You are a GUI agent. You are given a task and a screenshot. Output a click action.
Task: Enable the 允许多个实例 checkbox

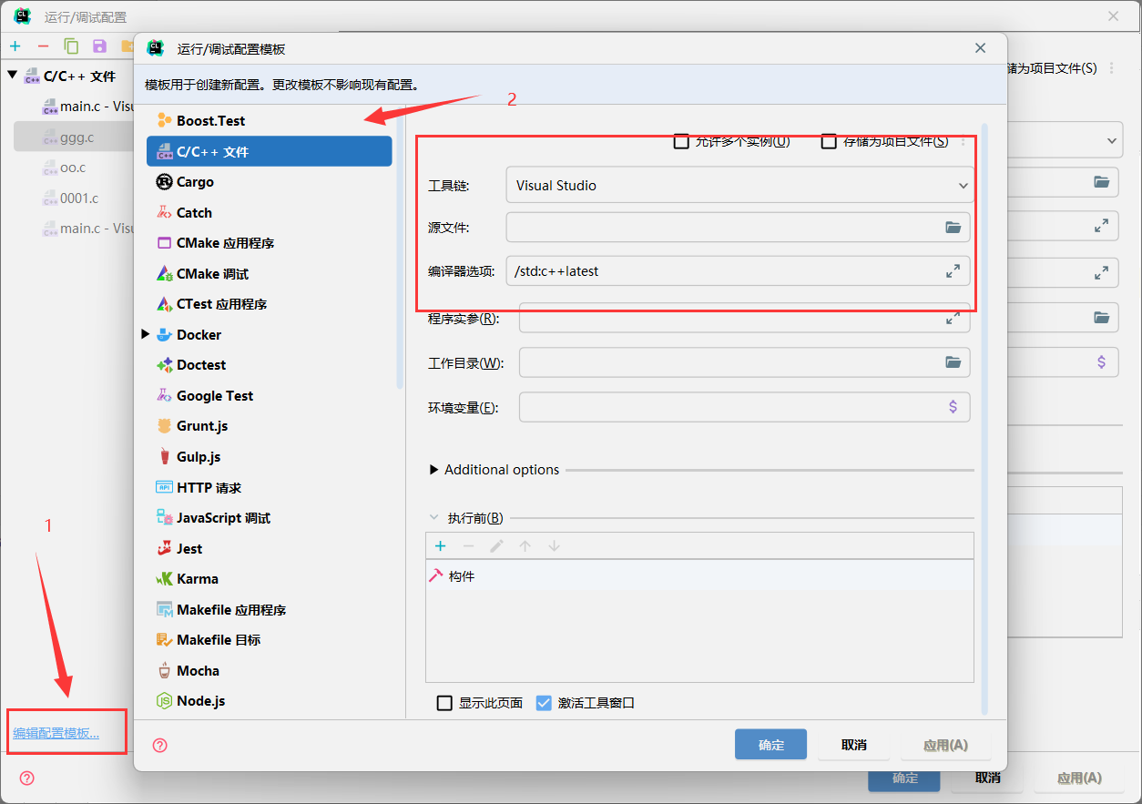681,141
